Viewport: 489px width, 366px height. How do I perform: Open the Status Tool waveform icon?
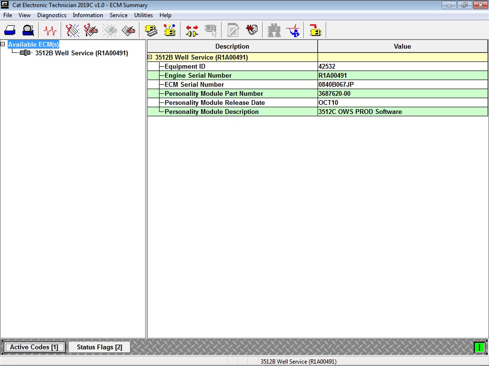point(50,30)
